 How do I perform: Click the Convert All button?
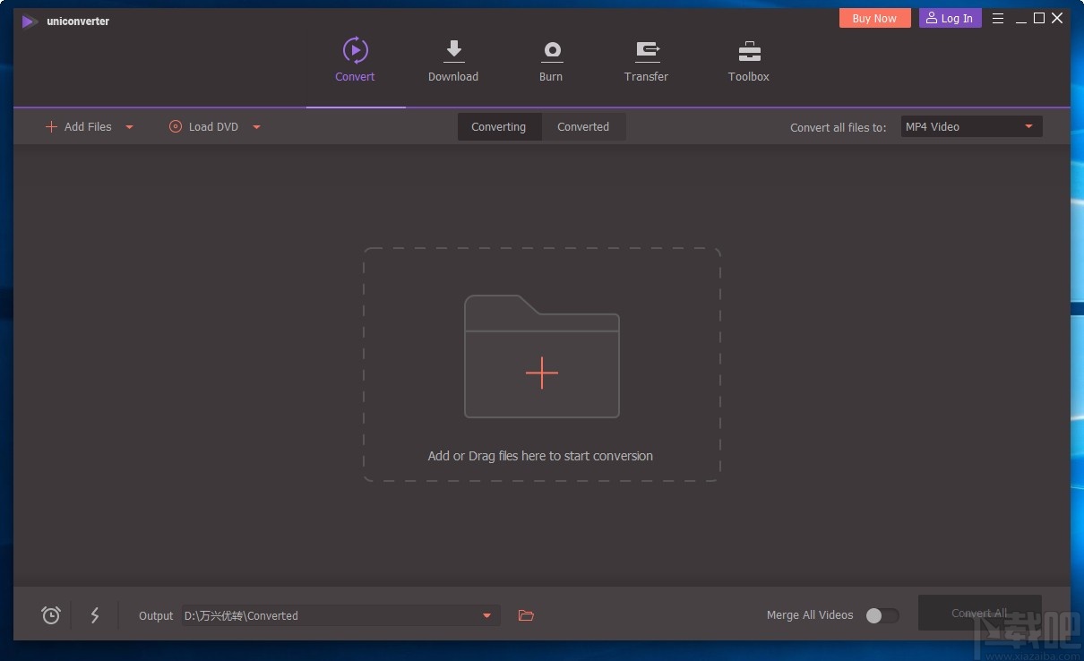point(979,614)
